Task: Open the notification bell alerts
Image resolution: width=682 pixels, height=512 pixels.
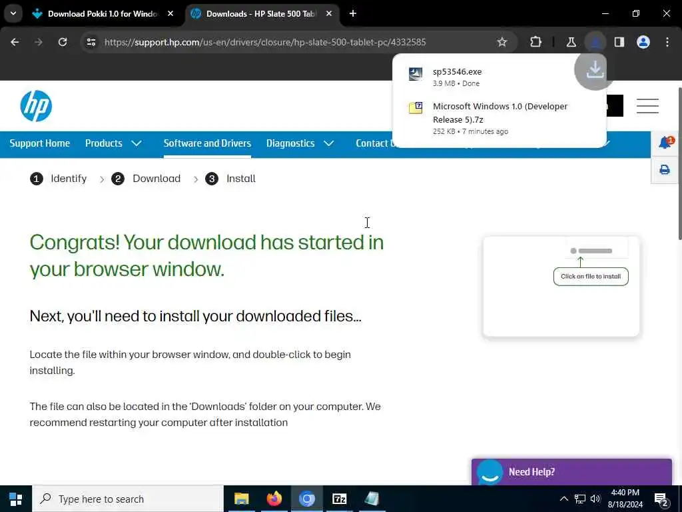Action: coord(665,143)
